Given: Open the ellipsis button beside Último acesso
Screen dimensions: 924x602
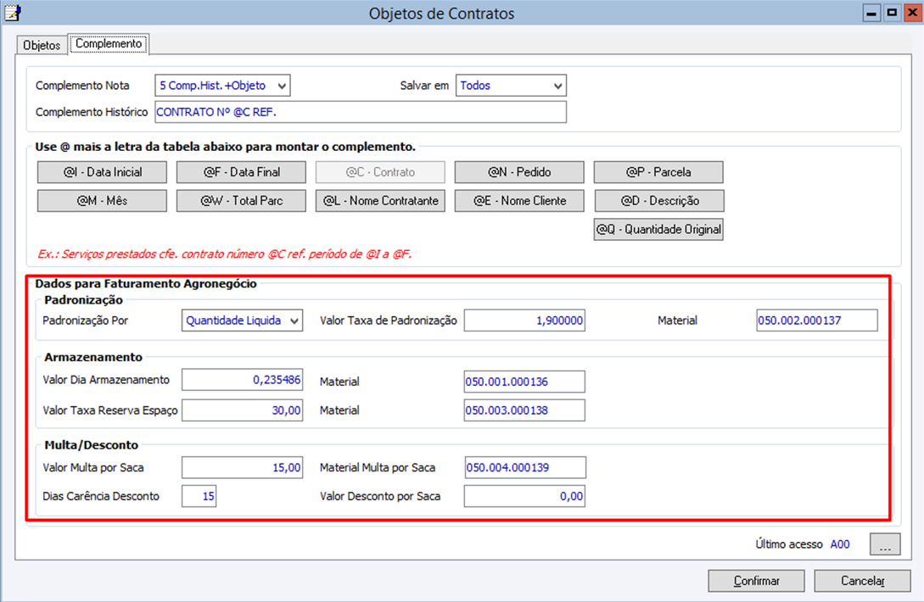Looking at the screenshot, I should 884,544.
